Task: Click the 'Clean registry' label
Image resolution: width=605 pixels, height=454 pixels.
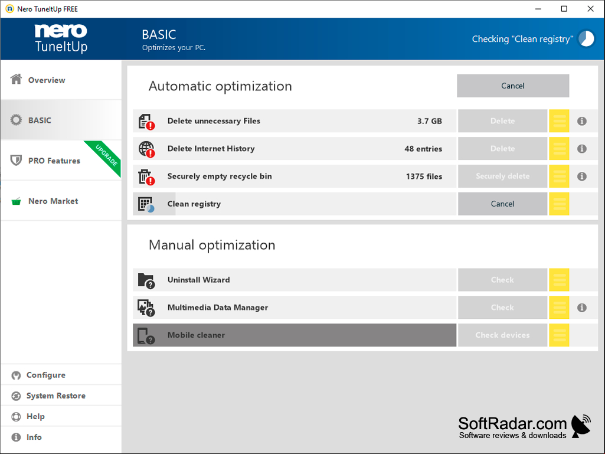Action: (194, 204)
